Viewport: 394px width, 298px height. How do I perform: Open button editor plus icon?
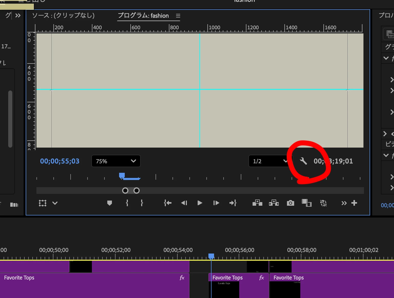point(354,203)
